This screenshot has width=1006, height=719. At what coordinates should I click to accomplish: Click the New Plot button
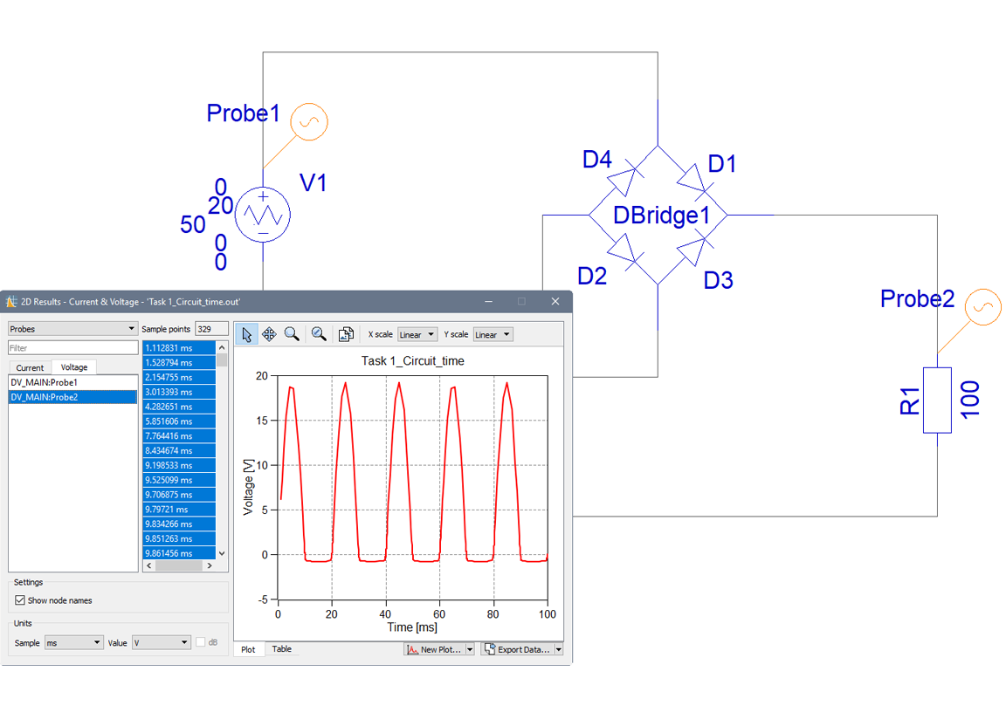[435, 649]
